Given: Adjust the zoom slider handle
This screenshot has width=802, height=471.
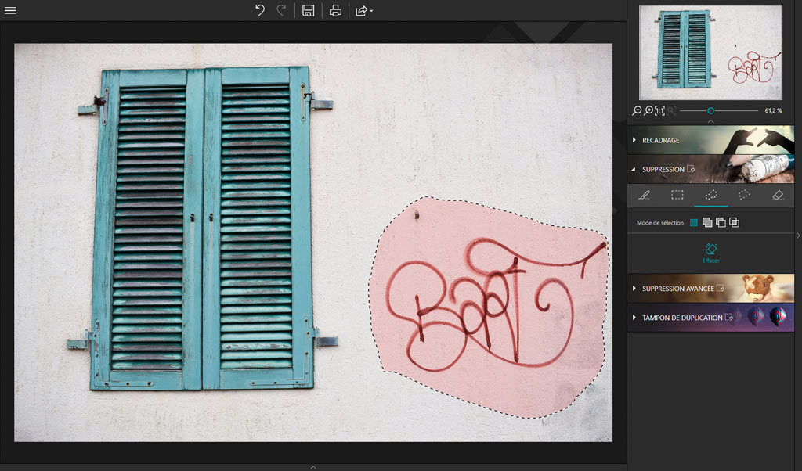Looking at the screenshot, I should [x=710, y=111].
